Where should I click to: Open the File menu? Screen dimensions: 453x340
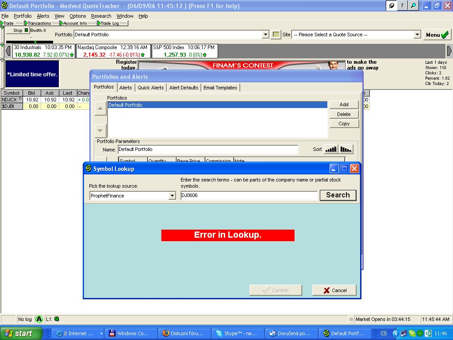pos(5,16)
